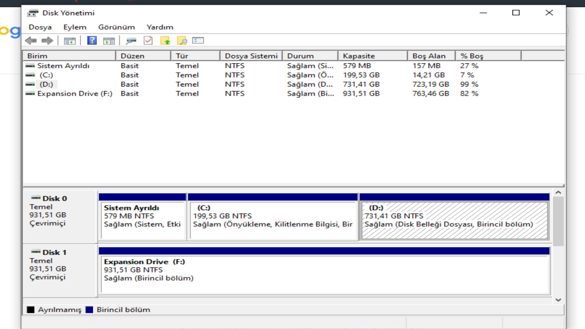Click the red checkmark document icon
The image size is (585, 329).
click(x=148, y=41)
